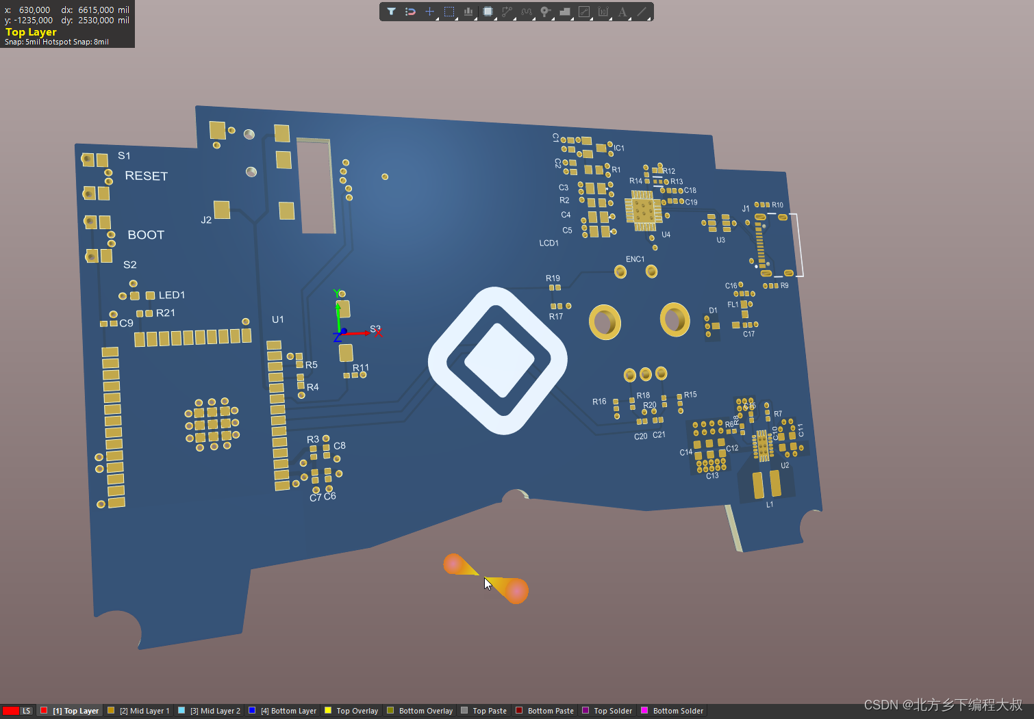
Task: Switch to the Bottom Paste tab
Action: click(x=544, y=711)
